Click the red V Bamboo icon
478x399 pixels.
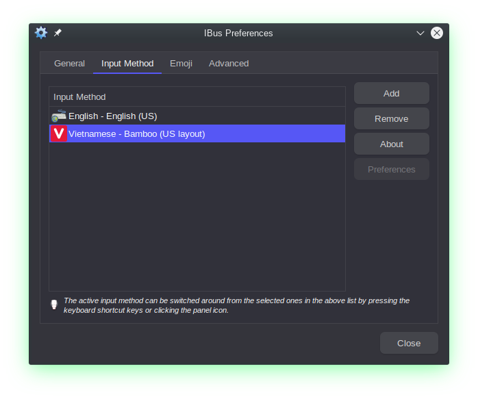(x=59, y=133)
